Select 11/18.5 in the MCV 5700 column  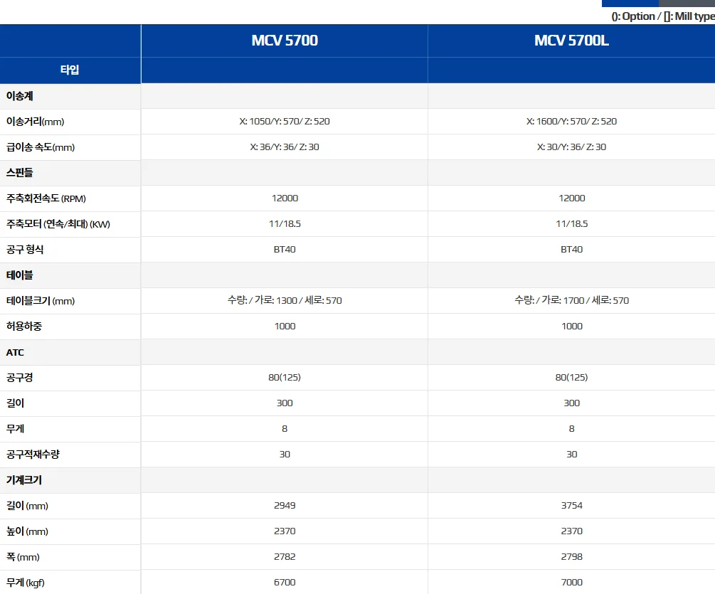click(285, 224)
